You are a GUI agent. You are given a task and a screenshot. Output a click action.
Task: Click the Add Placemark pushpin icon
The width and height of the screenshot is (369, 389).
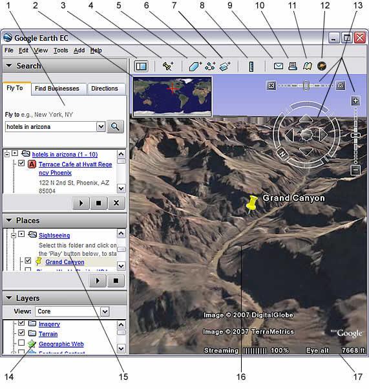pyautogui.click(x=168, y=66)
